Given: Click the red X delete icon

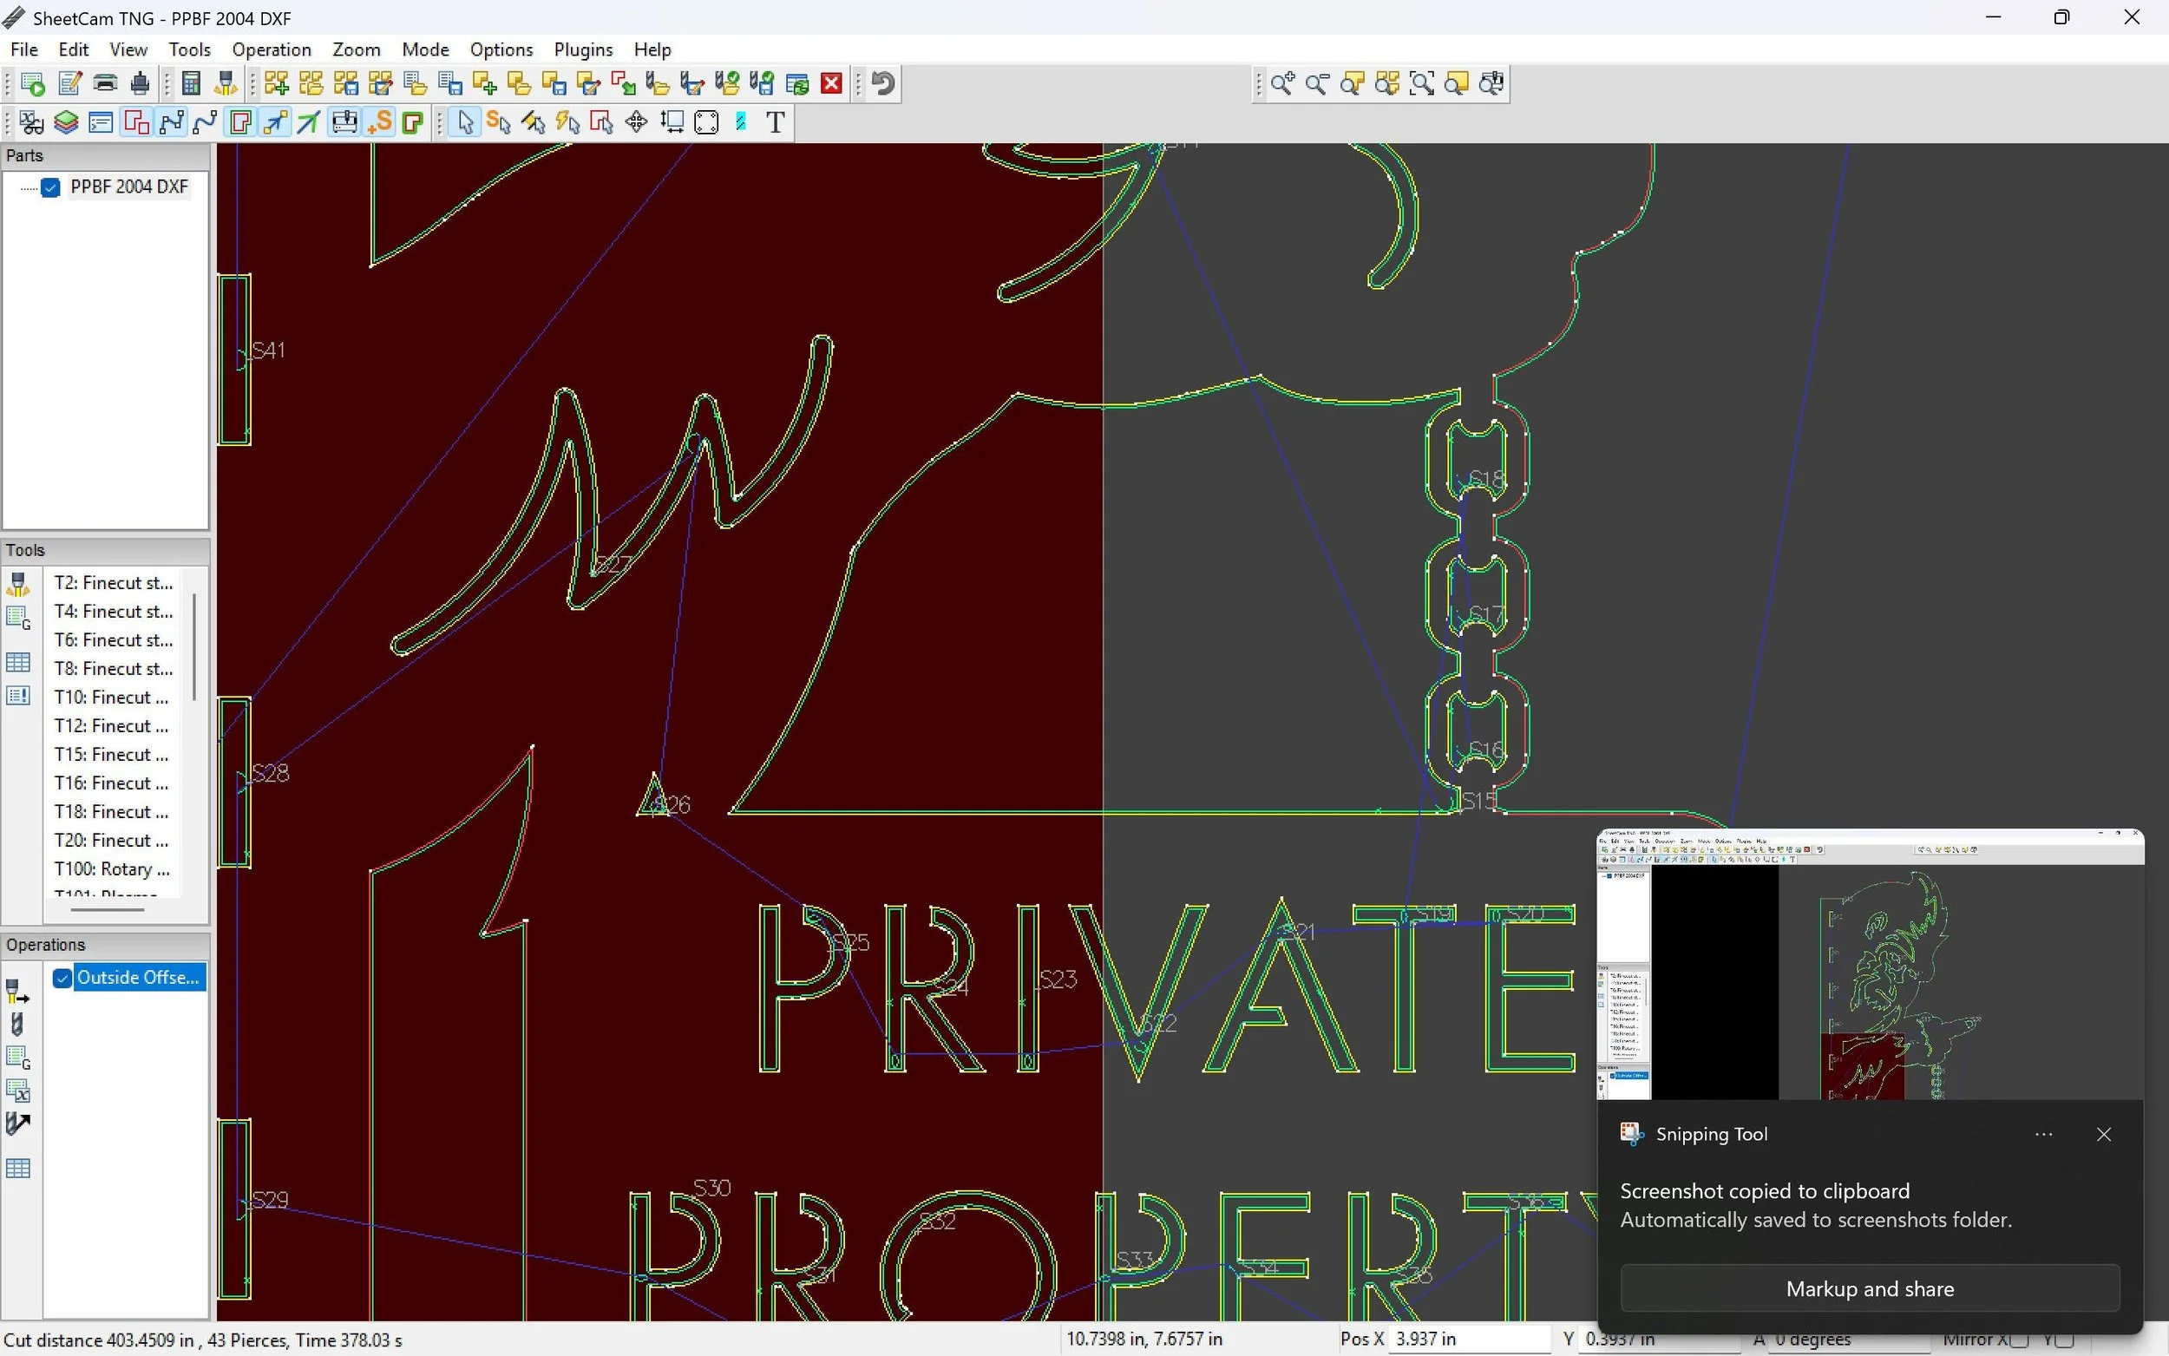Looking at the screenshot, I should (x=831, y=83).
